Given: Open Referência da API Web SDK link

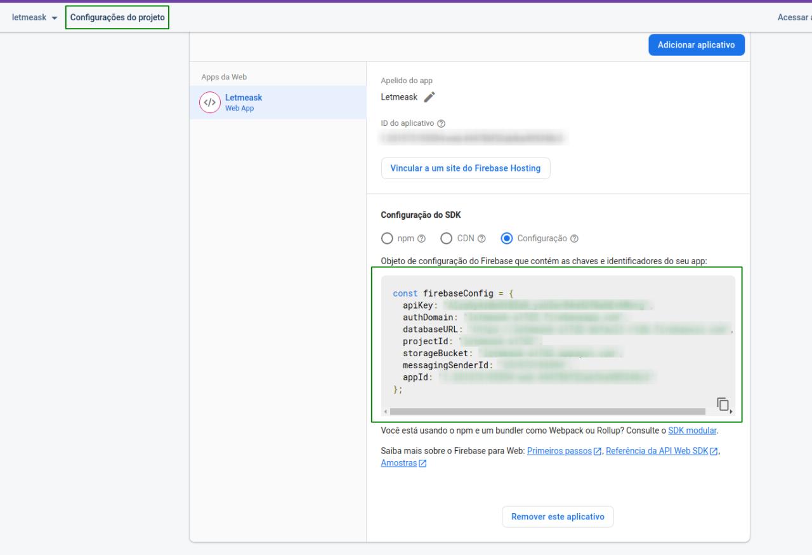Looking at the screenshot, I should [662, 451].
